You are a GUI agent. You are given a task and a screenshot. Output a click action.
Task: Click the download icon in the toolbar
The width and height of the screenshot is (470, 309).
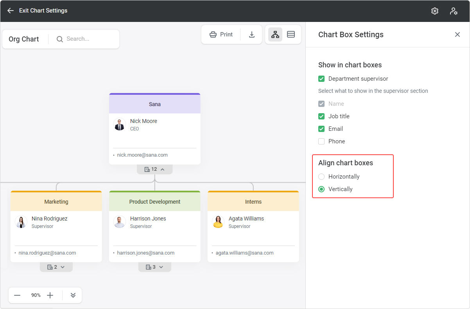(x=252, y=34)
